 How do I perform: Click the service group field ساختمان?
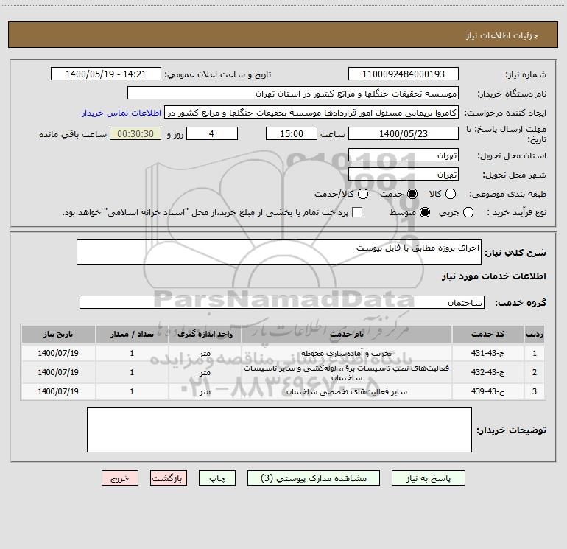click(282, 302)
